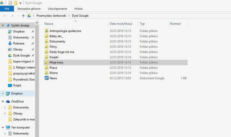231x137 pixels.
Task: Select the Bilety etc_ folder icon
Action: 46,36
